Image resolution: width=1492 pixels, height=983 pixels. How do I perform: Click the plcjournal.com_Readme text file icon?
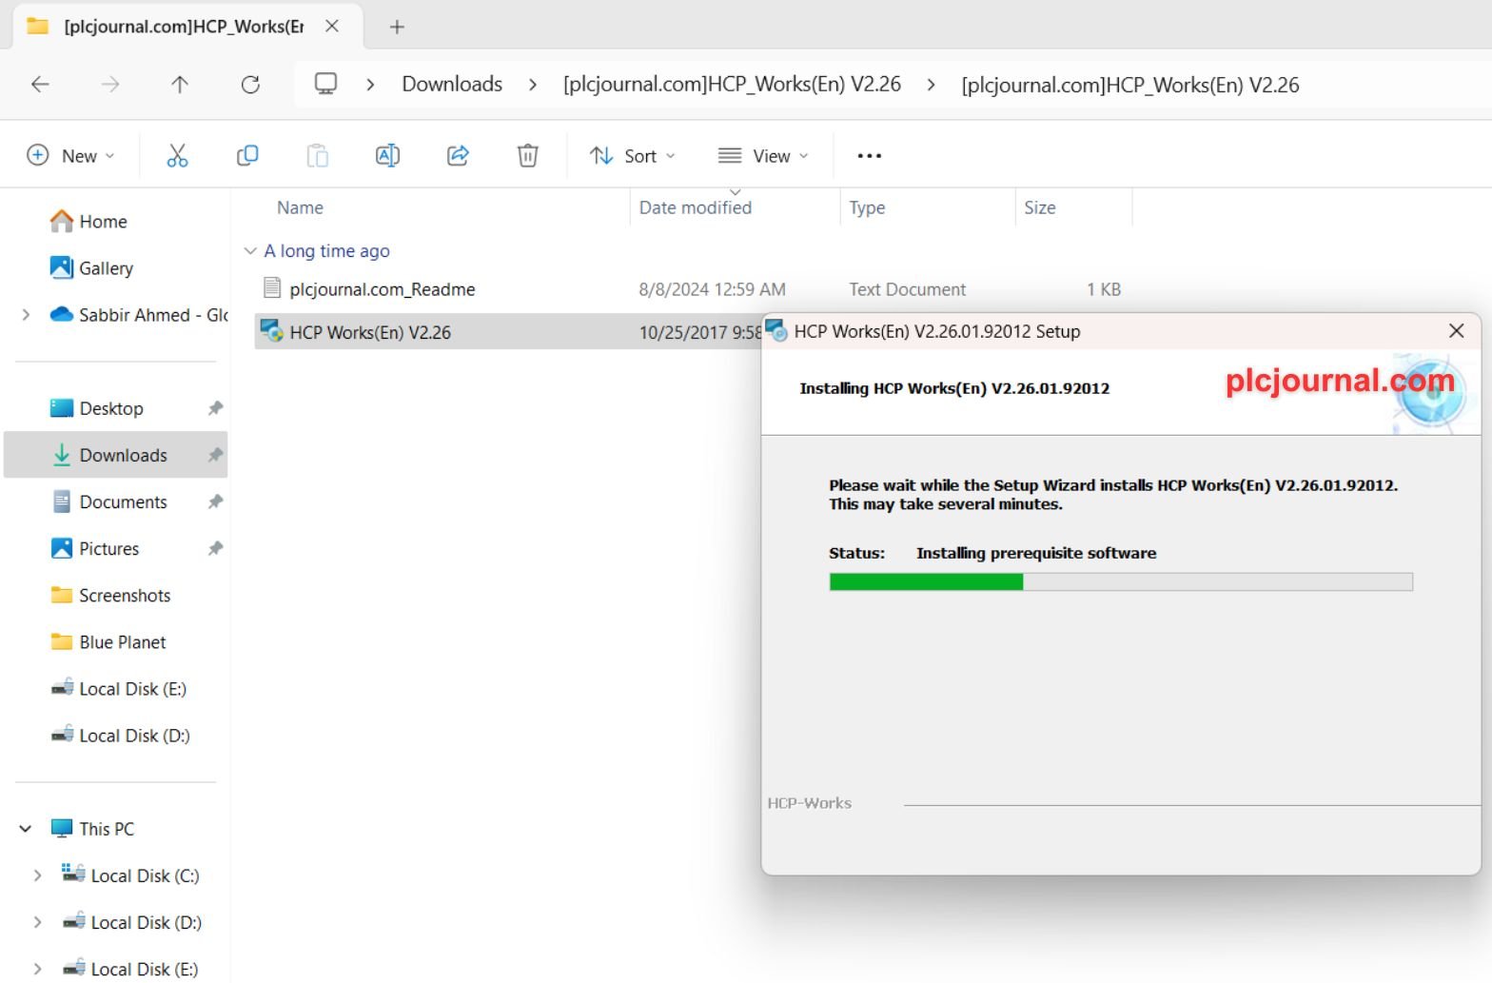(272, 287)
